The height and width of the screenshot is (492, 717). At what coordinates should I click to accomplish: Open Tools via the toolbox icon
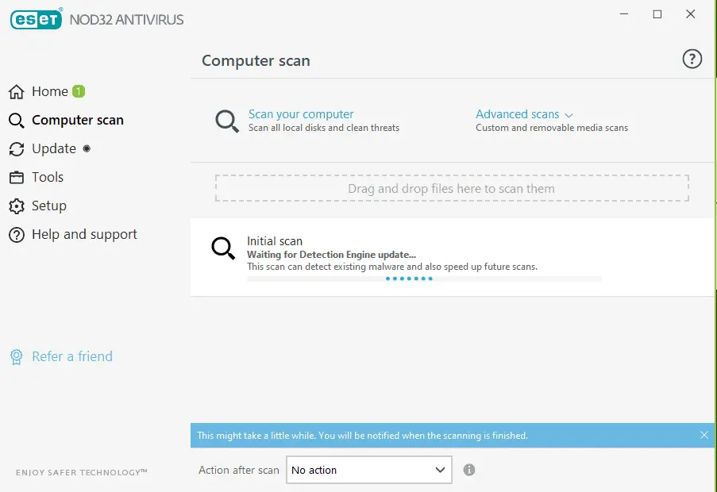(17, 177)
